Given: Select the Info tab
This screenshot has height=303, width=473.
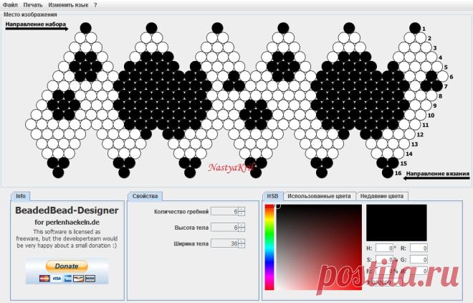Looking at the screenshot, I should [21, 196].
